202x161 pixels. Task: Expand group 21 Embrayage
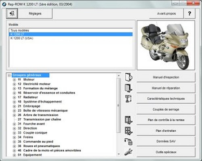(x=14, y=106)
